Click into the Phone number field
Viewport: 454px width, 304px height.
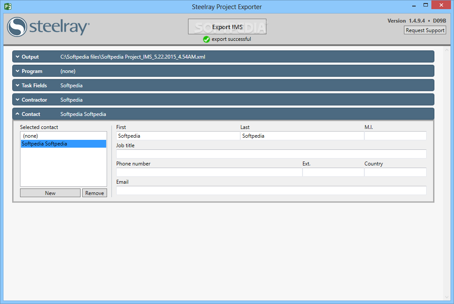click(x=209, y=172)
